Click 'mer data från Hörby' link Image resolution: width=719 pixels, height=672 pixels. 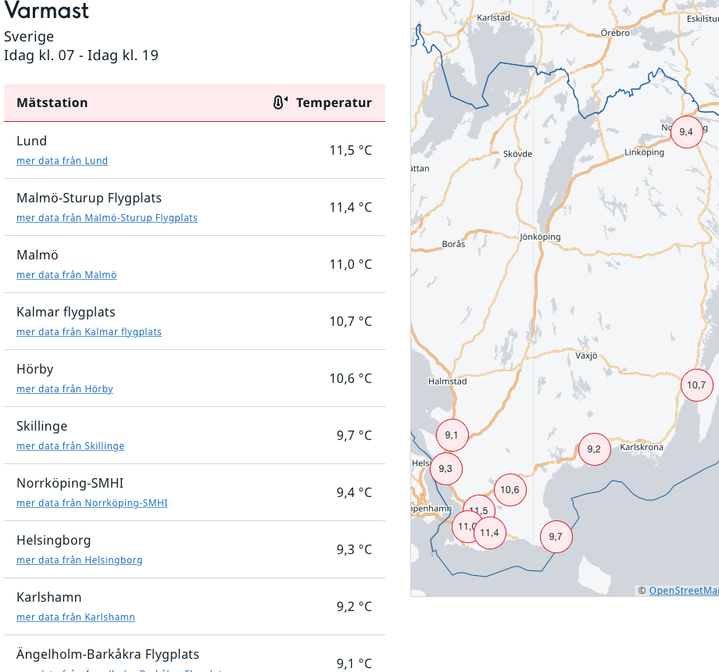(x=65, y=389)
